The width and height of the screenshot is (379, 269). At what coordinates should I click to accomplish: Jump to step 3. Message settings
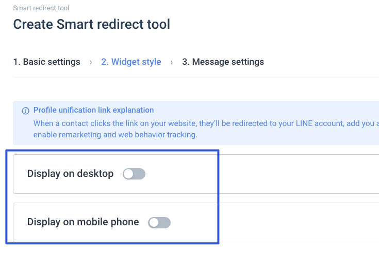[223, 62]
